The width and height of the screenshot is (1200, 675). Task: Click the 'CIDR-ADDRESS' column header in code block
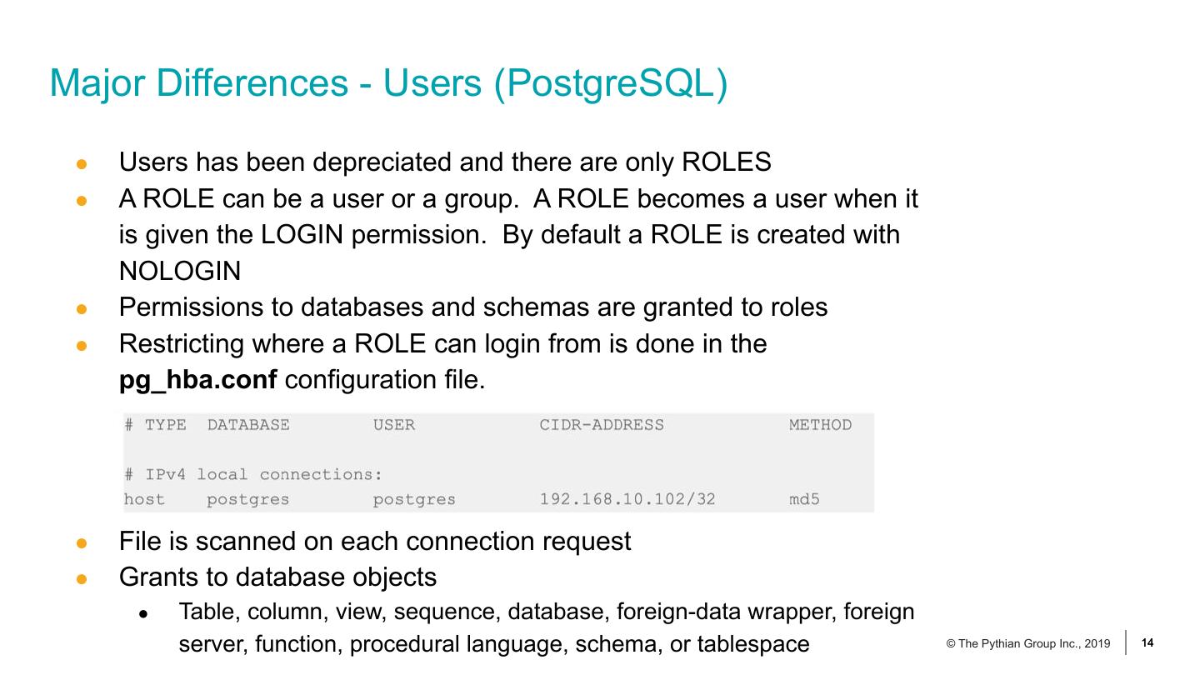(602, 425)
